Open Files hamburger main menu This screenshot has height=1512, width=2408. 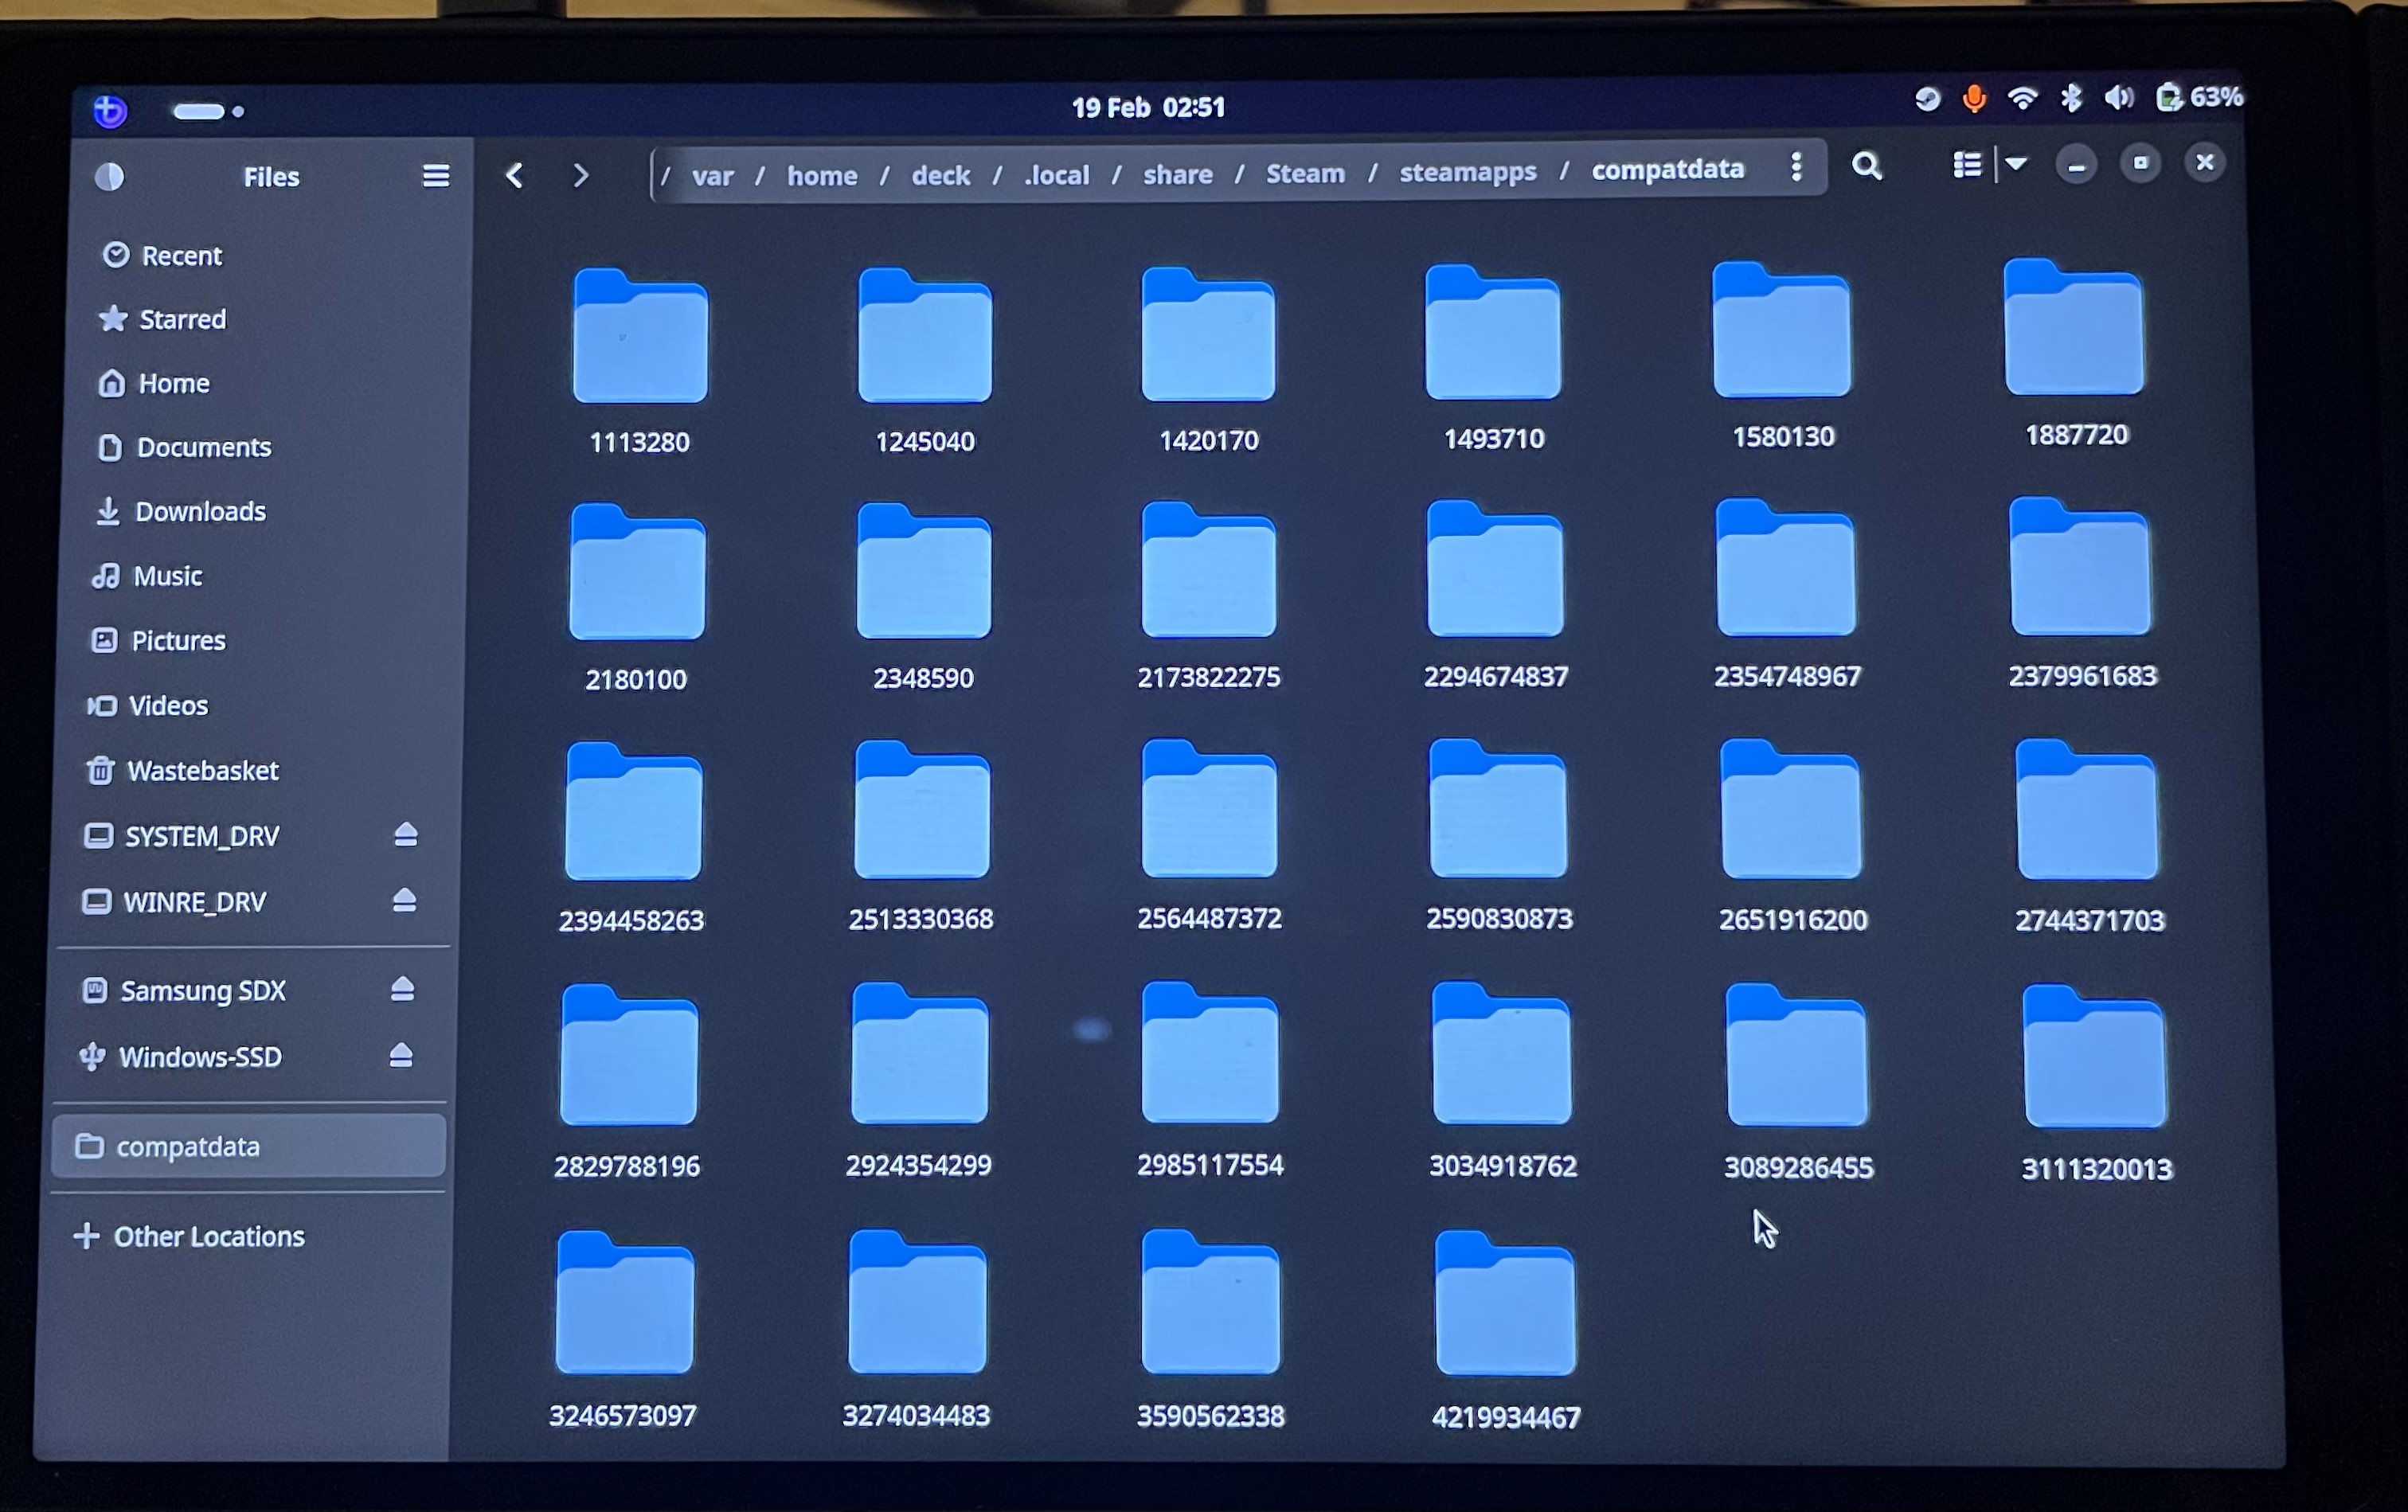[x=435, y=176]
